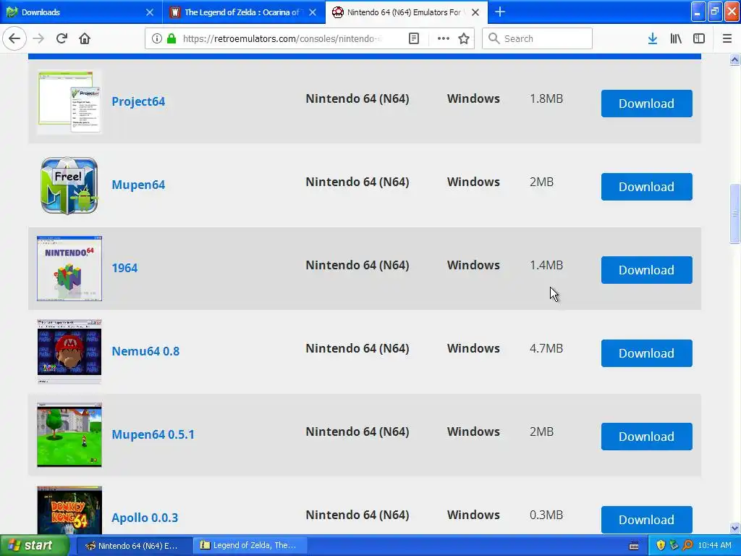This screenshot has height=556, width=741.
Task: Reload the current page
Action: [62, 38]
